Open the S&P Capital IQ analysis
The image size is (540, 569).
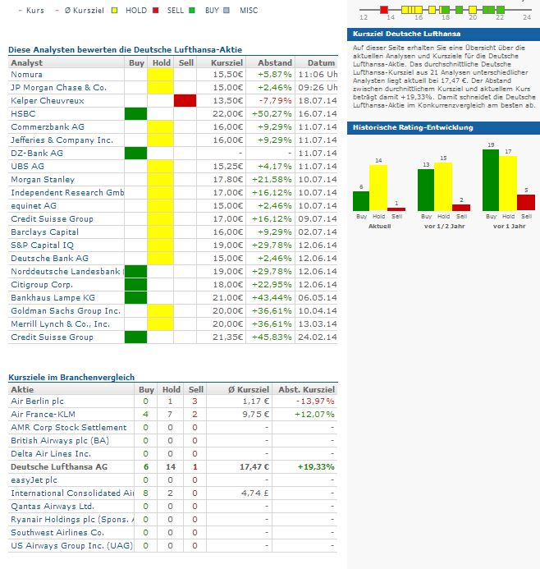[42, 245]
